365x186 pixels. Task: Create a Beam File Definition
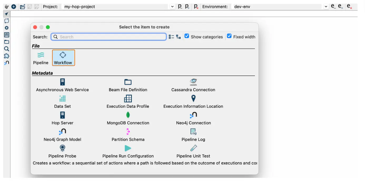[128, 85]
